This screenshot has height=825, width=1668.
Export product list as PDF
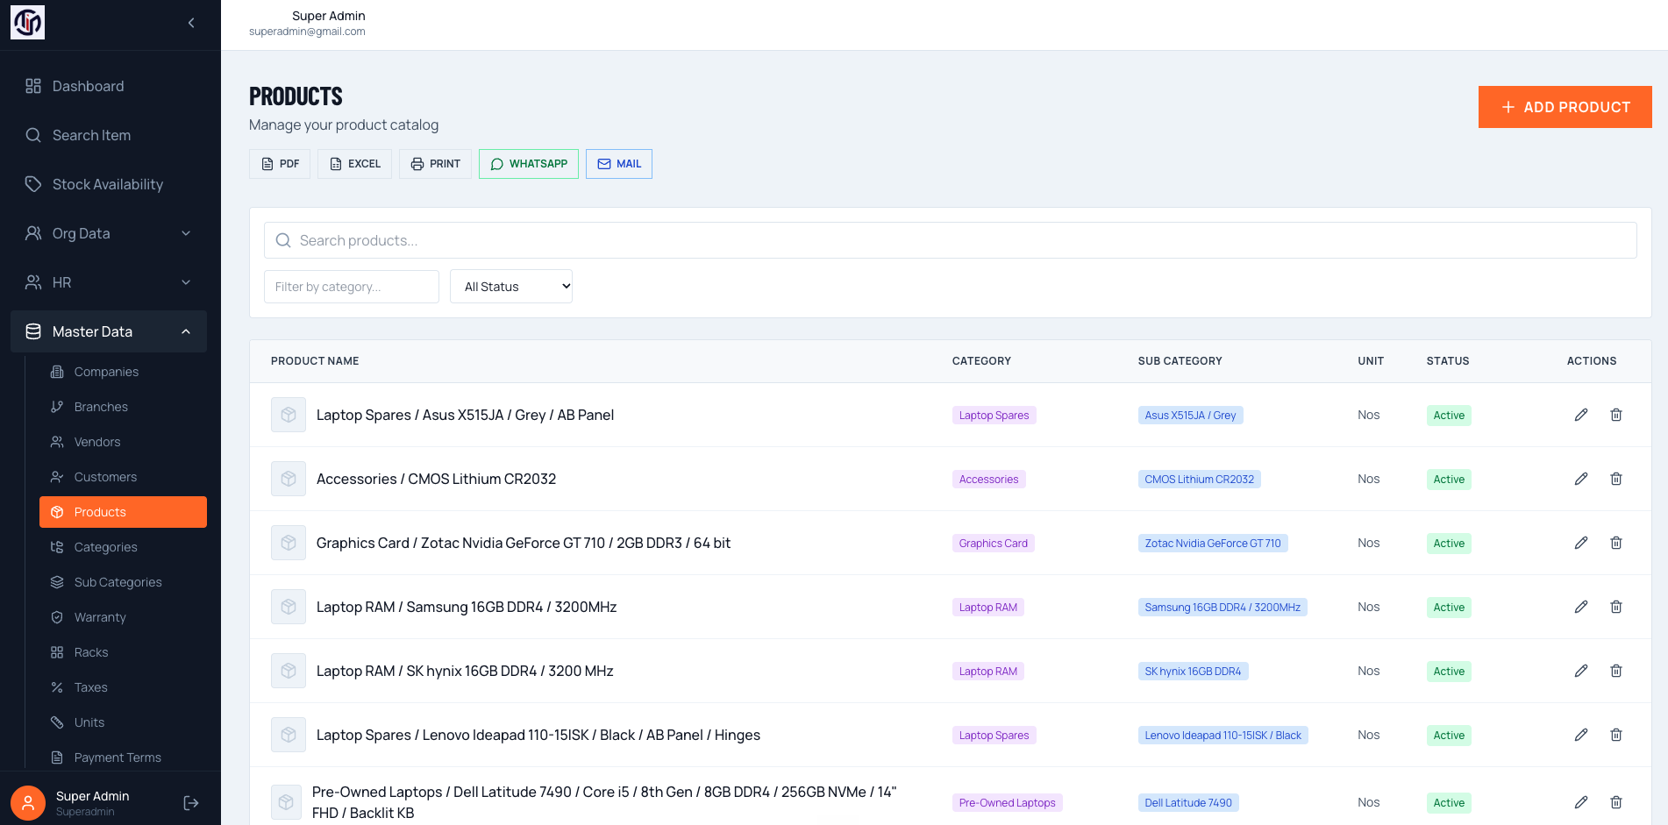(x=280, y=164)
